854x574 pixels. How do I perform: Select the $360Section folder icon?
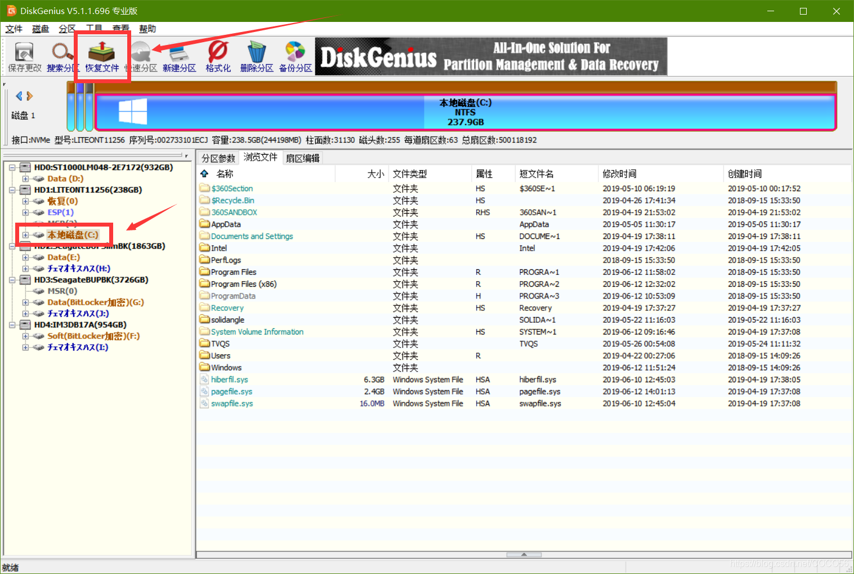click(x=204, y=188)
